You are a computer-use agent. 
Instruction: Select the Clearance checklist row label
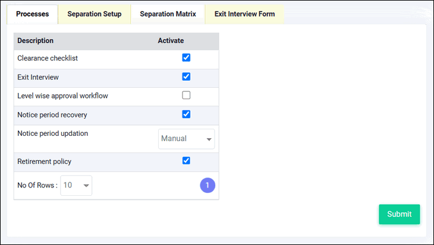click(x=48, y=58)
